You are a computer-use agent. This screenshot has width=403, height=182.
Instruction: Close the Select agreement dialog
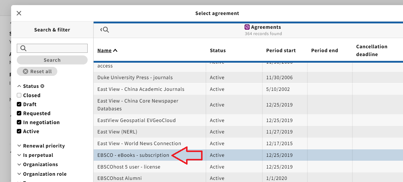[x=19, y=13]
